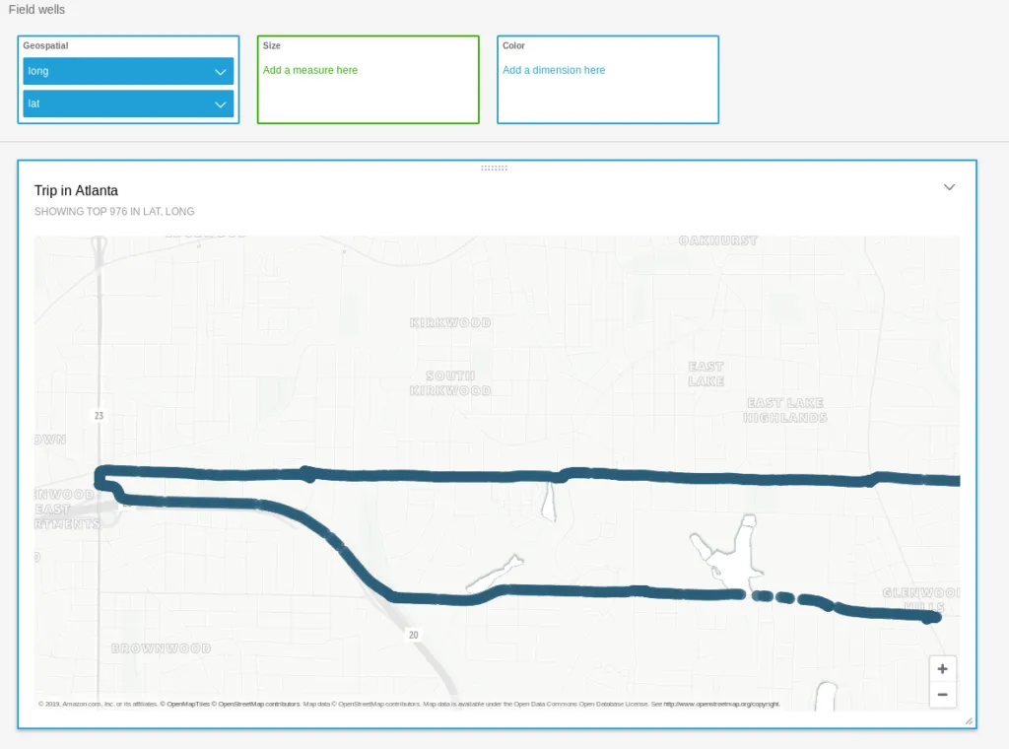Expand the lat field dropdown arrow
Image resolution: width=1009 pixels, height=749 pixels.
pos(221,104)
